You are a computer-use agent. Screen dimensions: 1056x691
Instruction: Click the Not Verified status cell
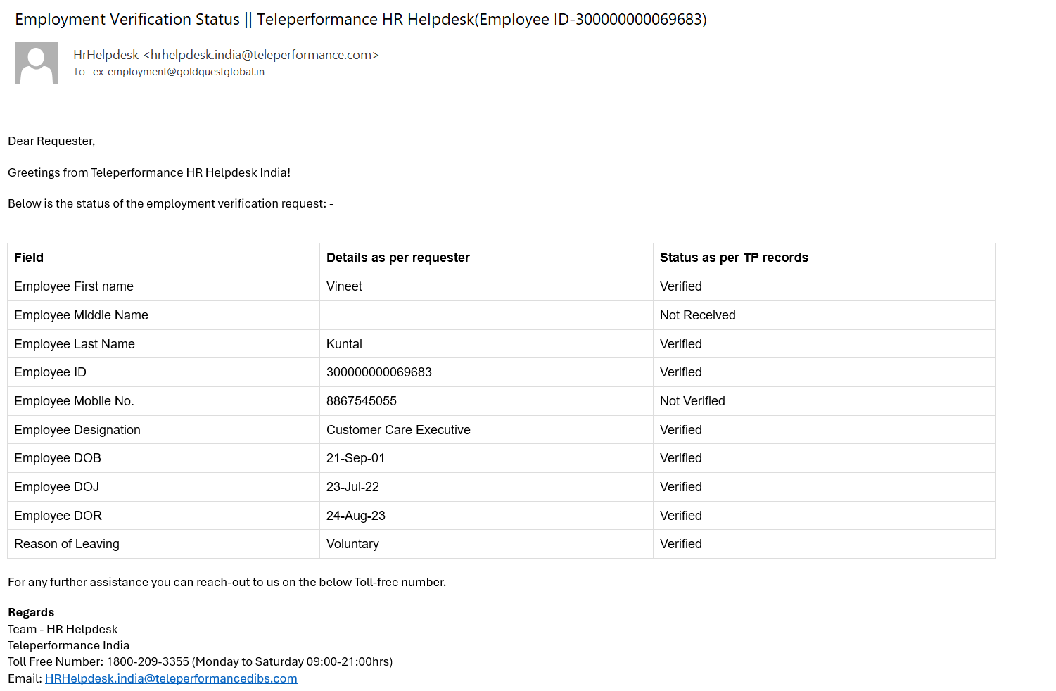point(692,401)
